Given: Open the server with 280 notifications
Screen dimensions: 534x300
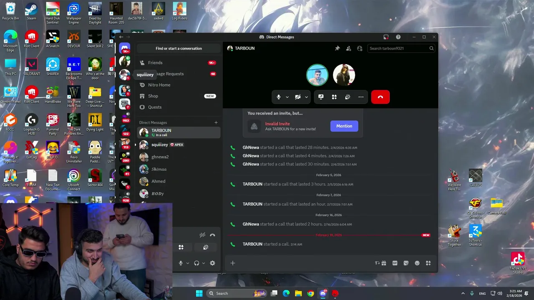Looking at the screenshot, I should pos(125,157).
